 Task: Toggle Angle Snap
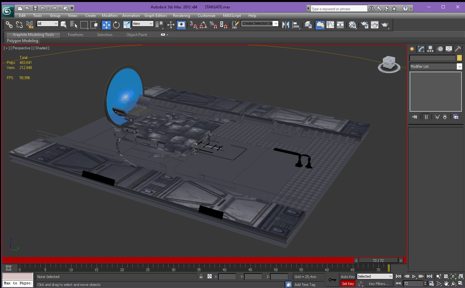[x=203, y=25]
